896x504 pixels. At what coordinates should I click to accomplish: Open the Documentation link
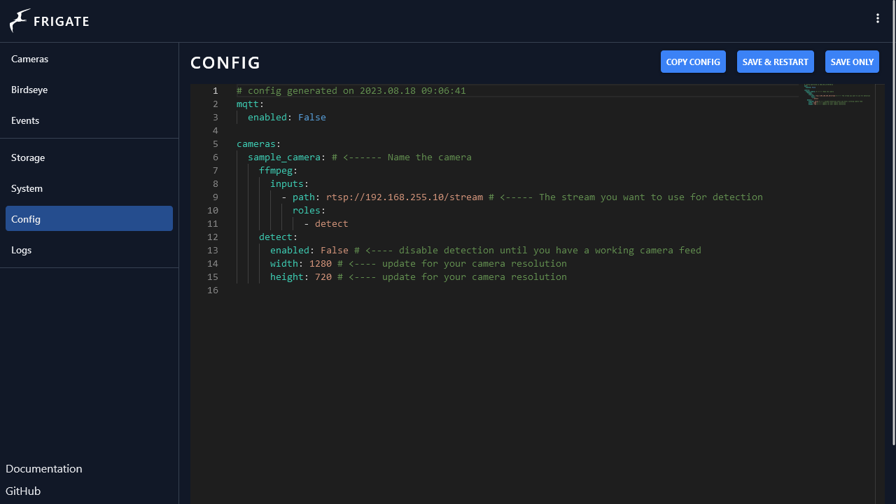click(x=44, y=469)
